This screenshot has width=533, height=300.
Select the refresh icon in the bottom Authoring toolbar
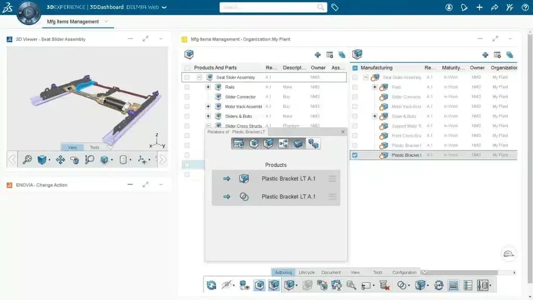point(211,285)
